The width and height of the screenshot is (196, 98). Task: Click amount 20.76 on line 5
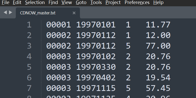click(x=158, y=67)
